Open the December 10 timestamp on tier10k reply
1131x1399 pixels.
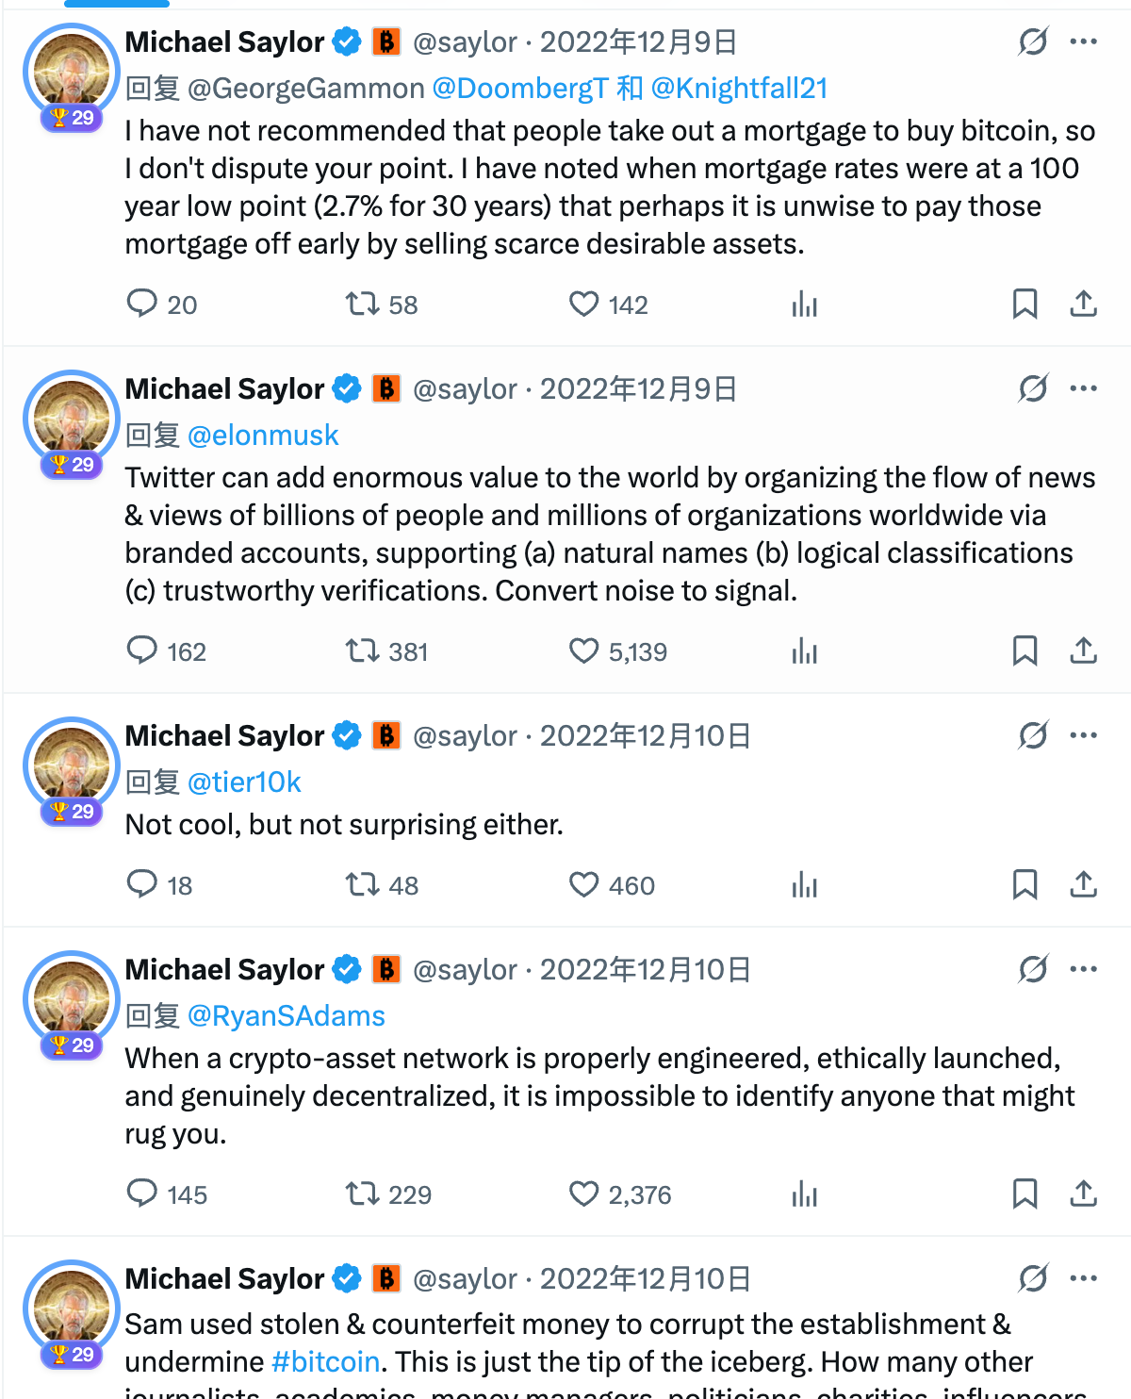[x=645, y=735]
